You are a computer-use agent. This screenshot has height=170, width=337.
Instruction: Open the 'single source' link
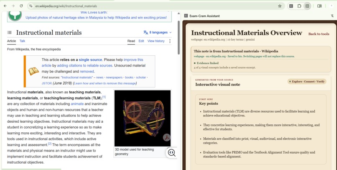(x=90, y=60)
